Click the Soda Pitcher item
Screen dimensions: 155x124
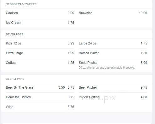pyautogui.click(x=88, y=63)
